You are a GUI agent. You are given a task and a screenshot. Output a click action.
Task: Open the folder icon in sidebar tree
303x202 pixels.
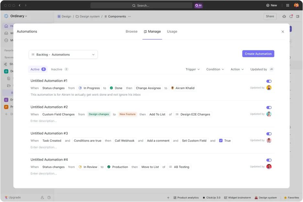point(9,86)
